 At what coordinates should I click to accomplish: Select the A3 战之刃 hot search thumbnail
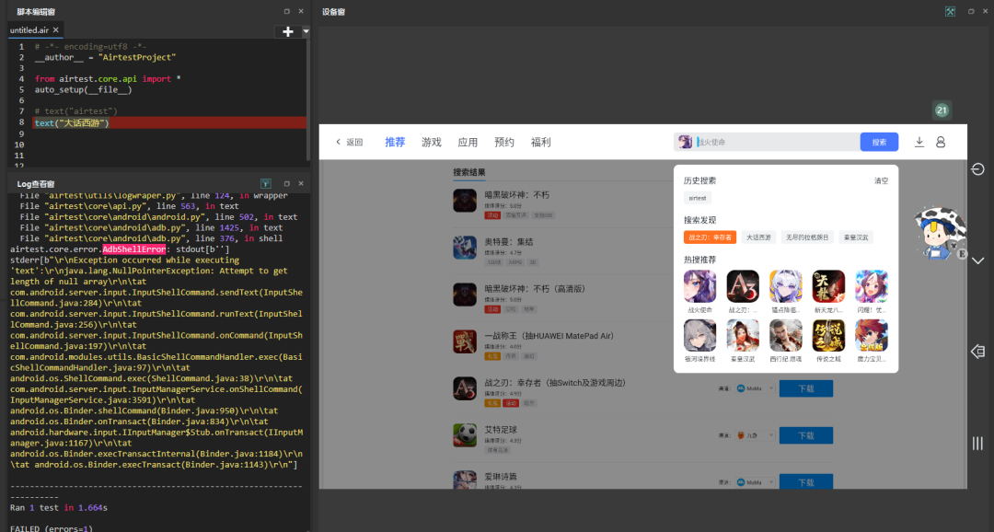click(743, 286)
